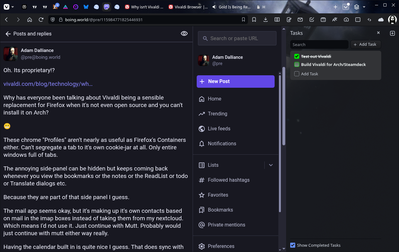The height and width of the screenshot is (252, 399).
Task: Toggle the eye visibility icon on post header
Action: click(184, 34)
